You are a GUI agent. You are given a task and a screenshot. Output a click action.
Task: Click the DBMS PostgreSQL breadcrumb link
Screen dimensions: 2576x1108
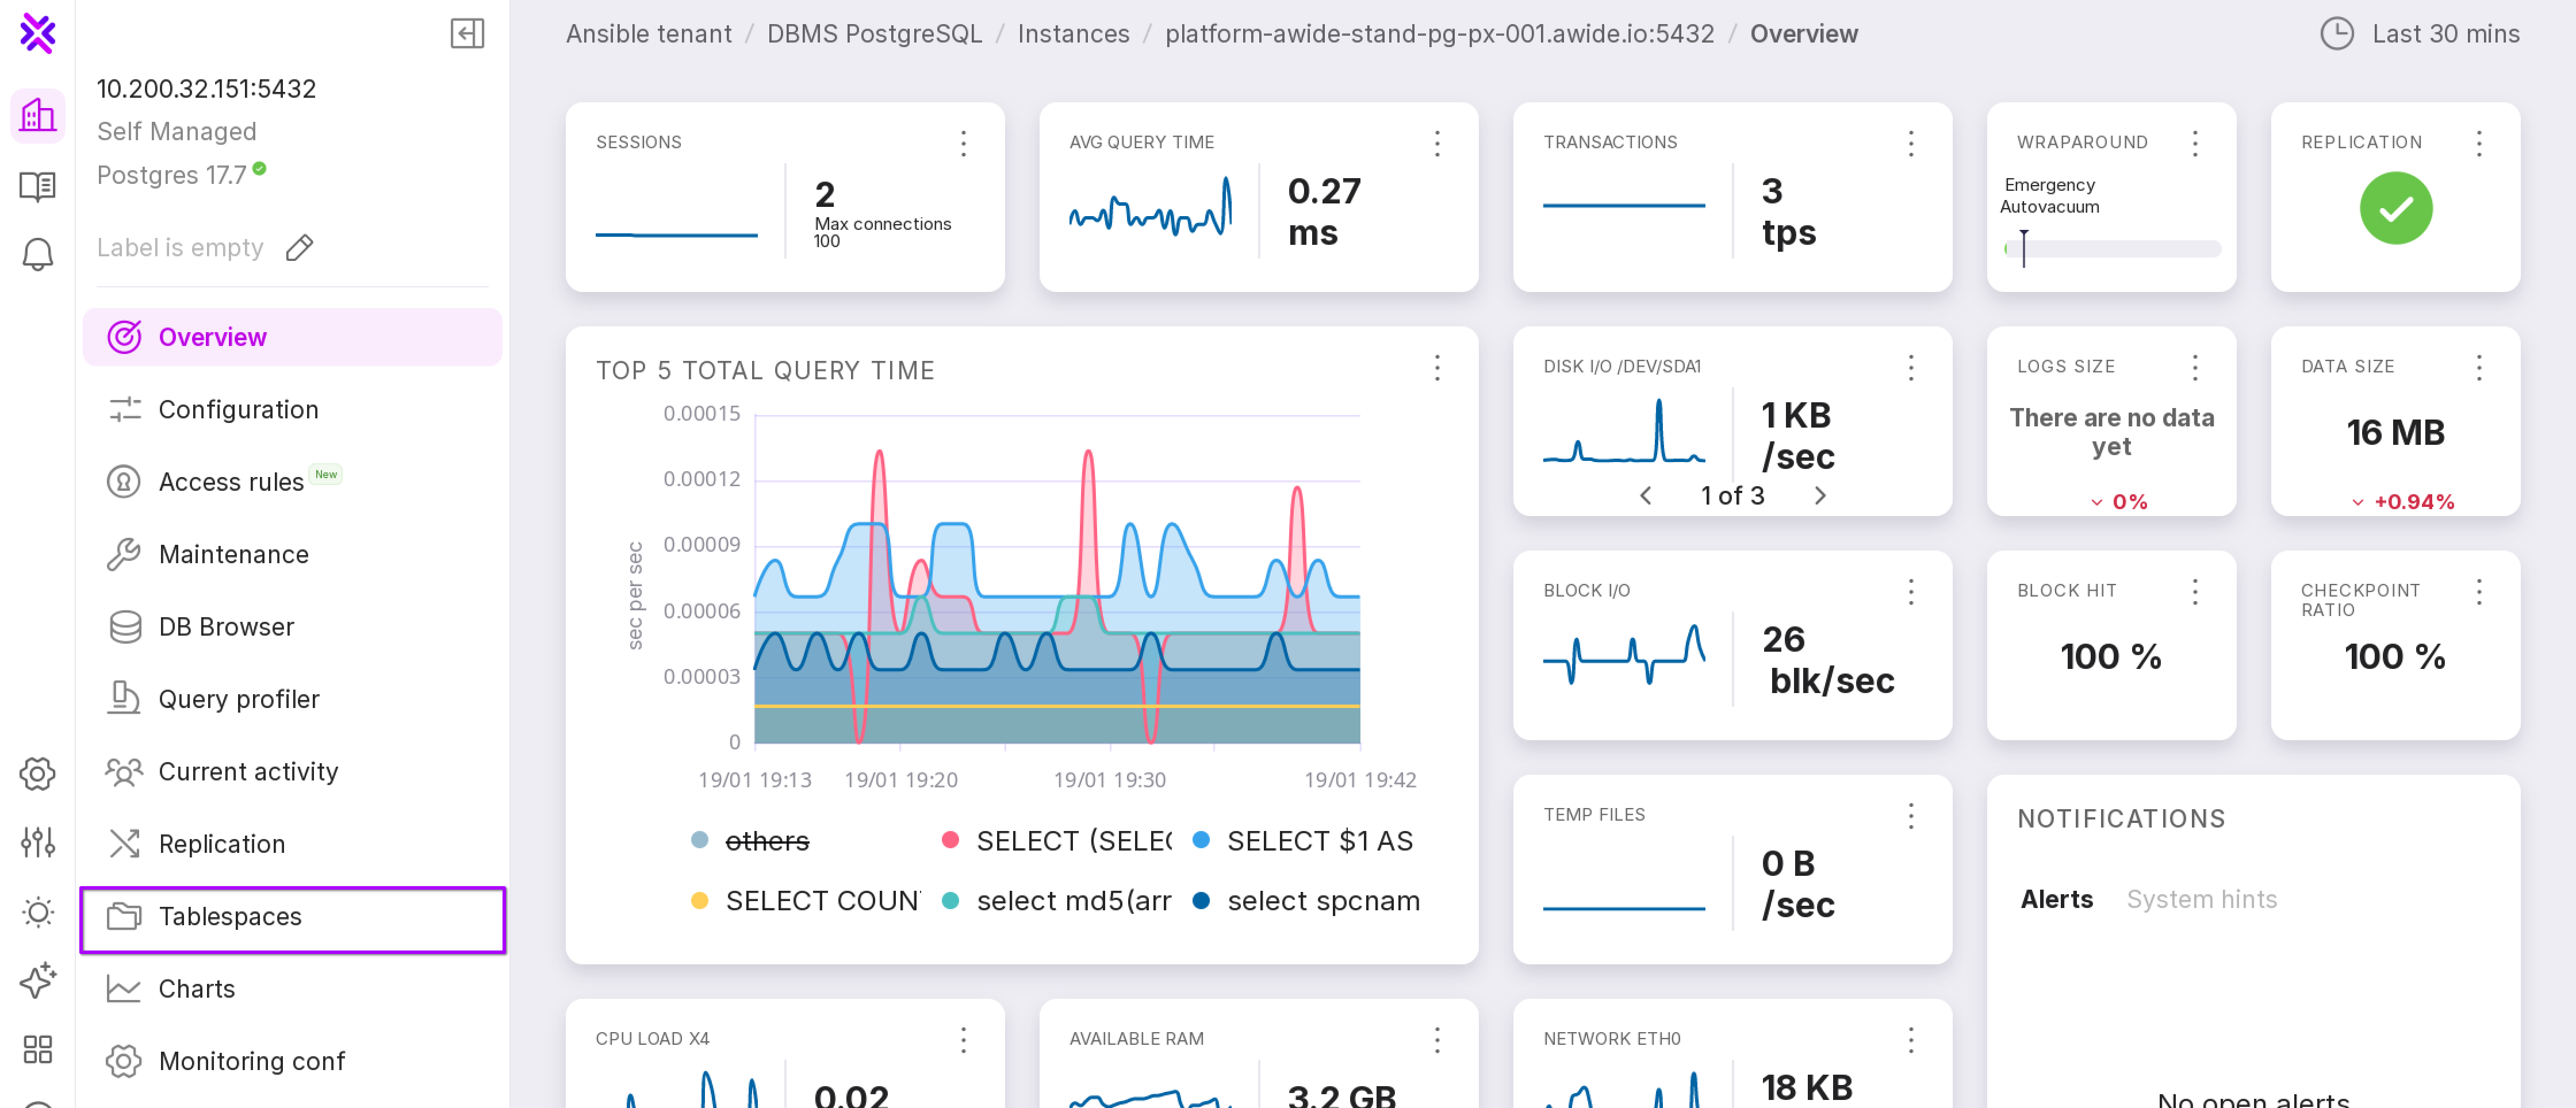coord(874,34)
